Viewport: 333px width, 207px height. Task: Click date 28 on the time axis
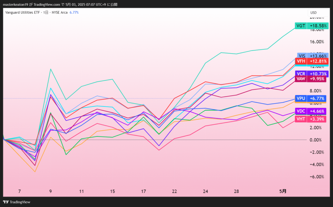click(x=236, y=191)
